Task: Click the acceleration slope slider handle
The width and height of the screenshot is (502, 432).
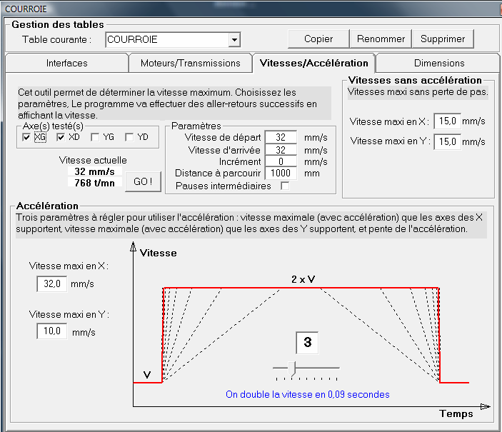Action: (291, 368)
